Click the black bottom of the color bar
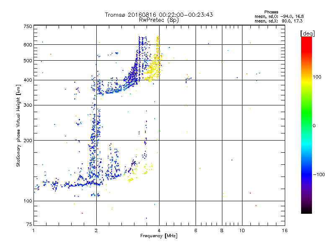Viewport: 335px width, 251px height. coord(307,210)
